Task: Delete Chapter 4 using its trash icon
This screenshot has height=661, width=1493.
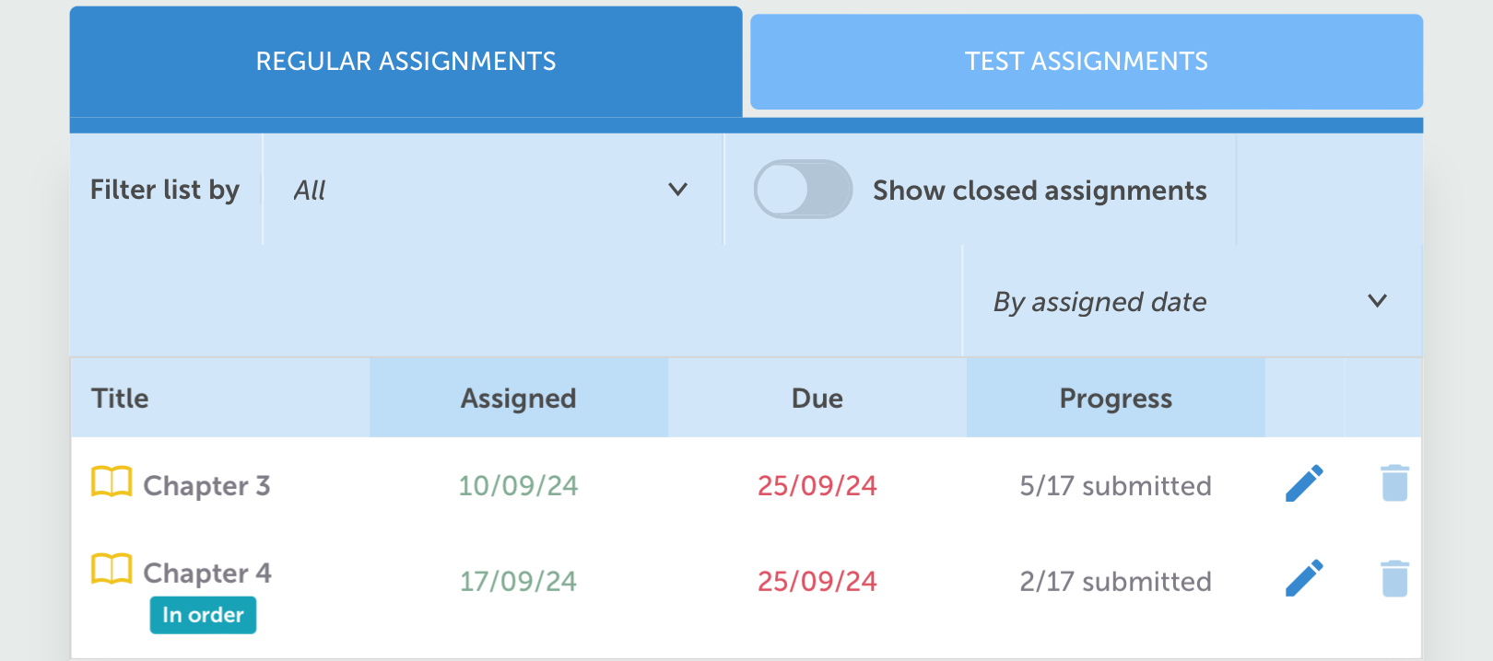Action: (1394, 578)
